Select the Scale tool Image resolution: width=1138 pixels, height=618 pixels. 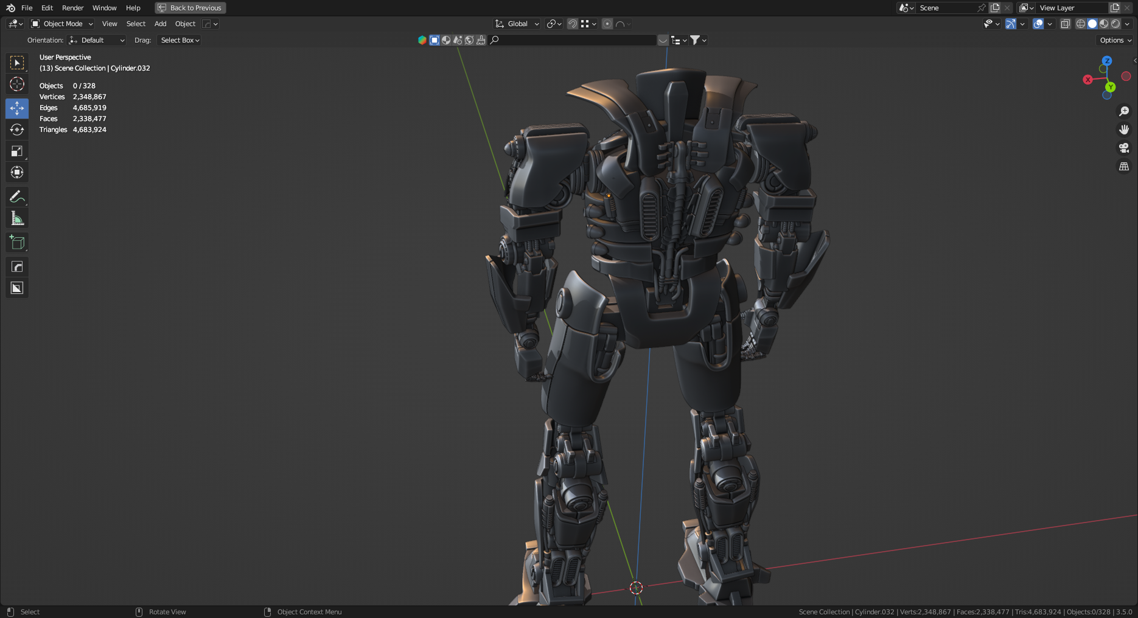click(17, 151)
